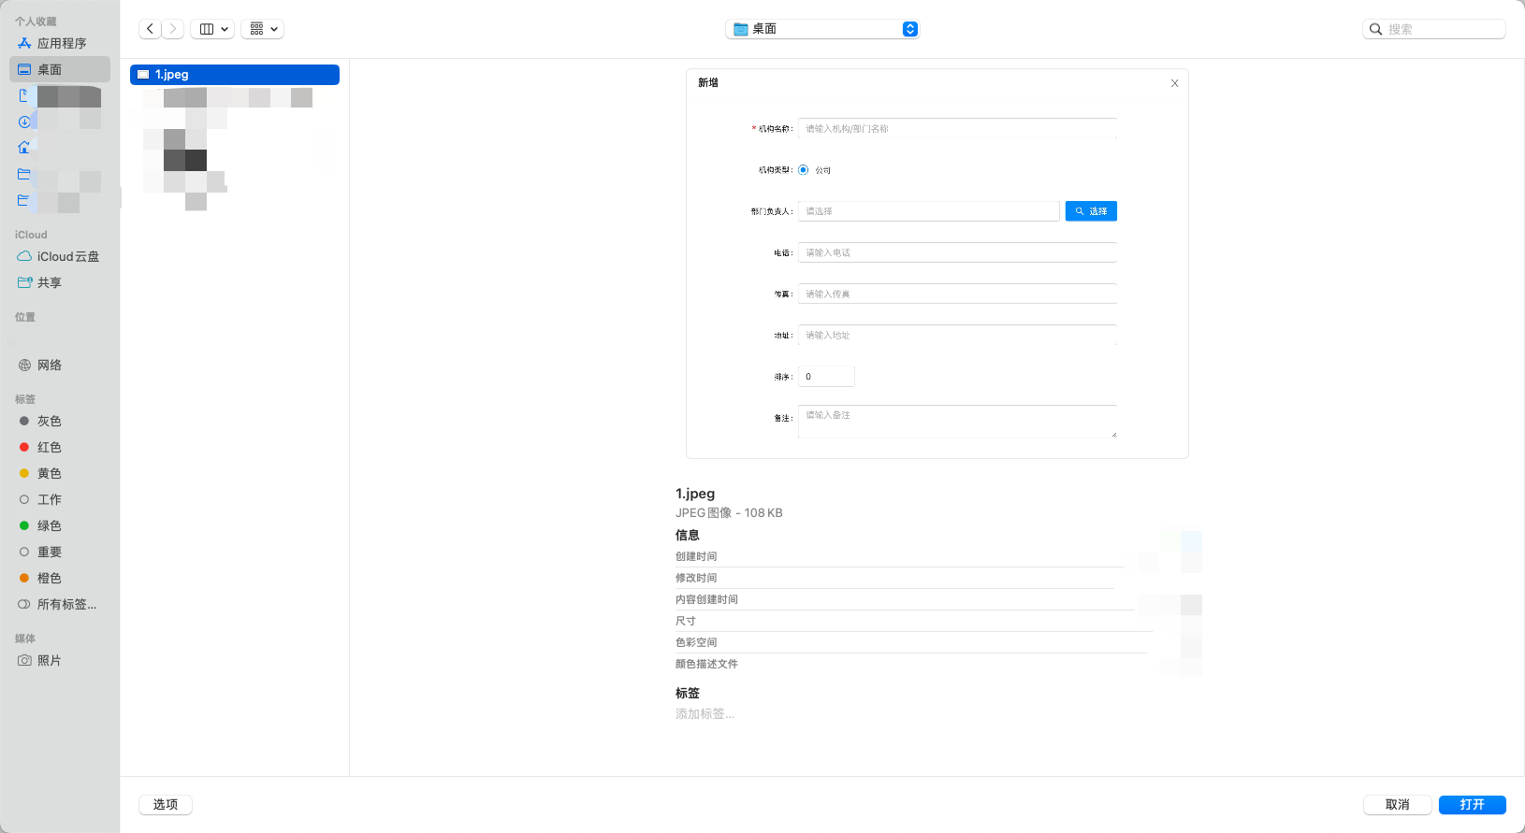Go back with the left chevron button

[150, 29]
